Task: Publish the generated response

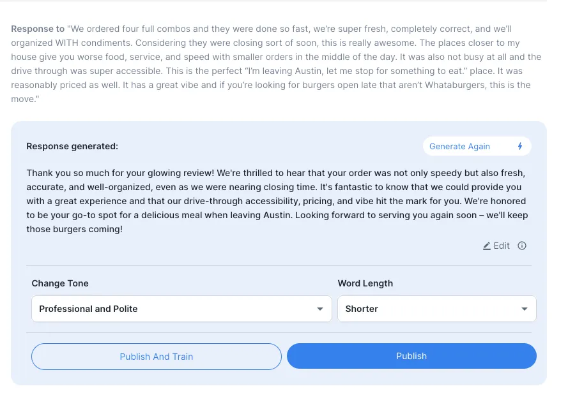Action: click(x=411, y=356)
